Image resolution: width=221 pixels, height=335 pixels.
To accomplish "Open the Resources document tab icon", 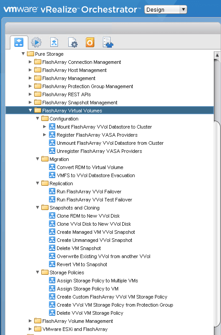I will click(x=54, y=42).
